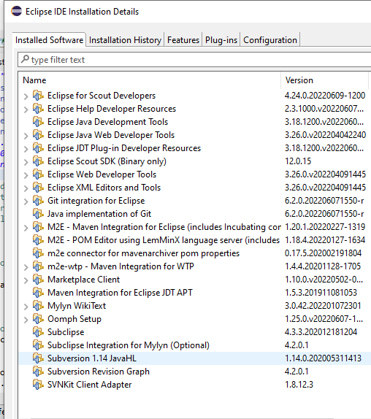Click the M2E Maven Integration for Eclipse icon

click(38, 226)
